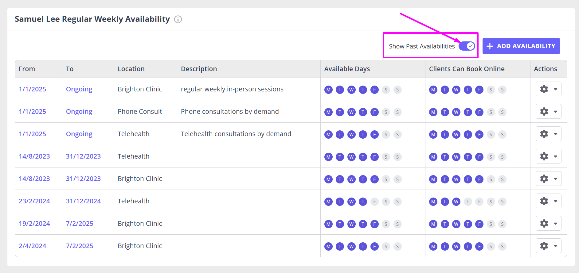Click the gear icon for Phone Consult row
579x273 pixels.
tap(544, 111)
